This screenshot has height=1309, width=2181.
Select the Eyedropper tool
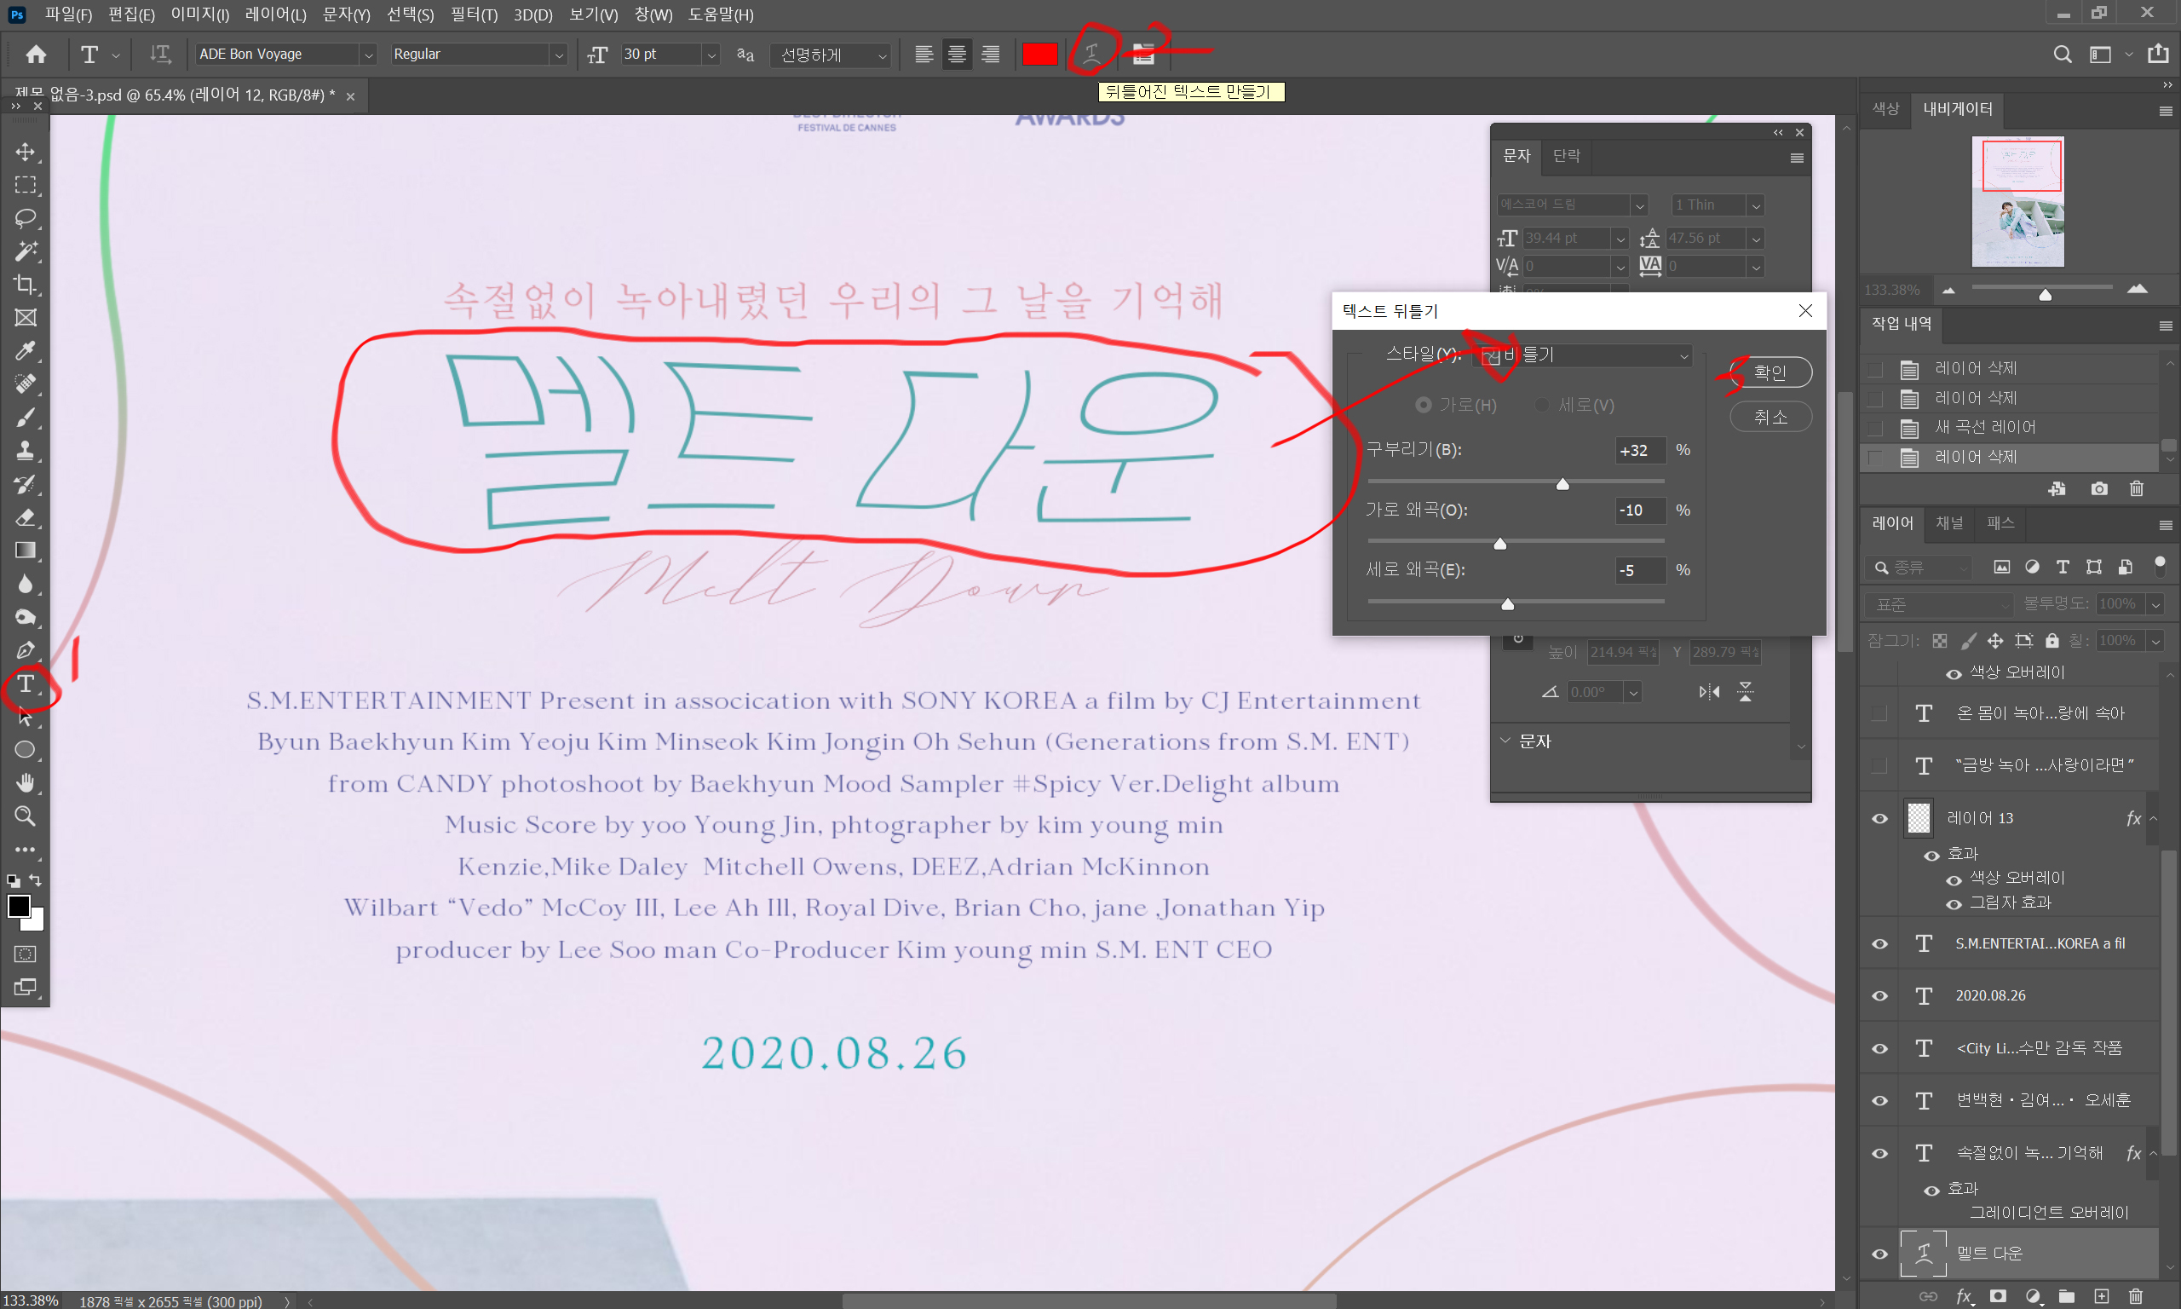click(x=26, y=351)
